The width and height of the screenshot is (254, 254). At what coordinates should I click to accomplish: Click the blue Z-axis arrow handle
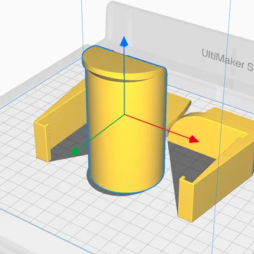[x=124, y=41]
